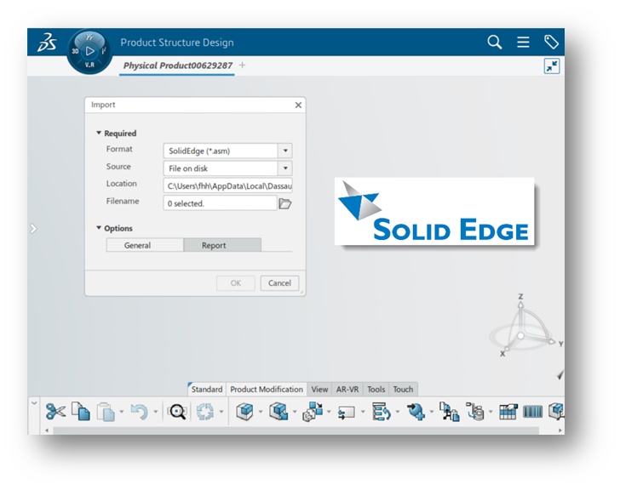Close the Import dialog
Image resolution: width=620 pixels, height=490 pixels.
click(x=298, y=105)
